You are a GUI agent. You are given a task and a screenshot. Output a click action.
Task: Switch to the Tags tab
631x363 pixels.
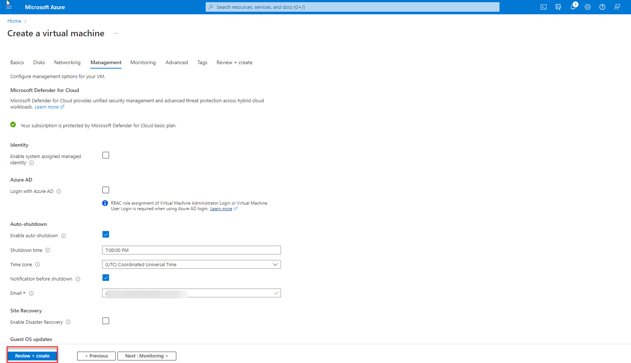[202, 63]
